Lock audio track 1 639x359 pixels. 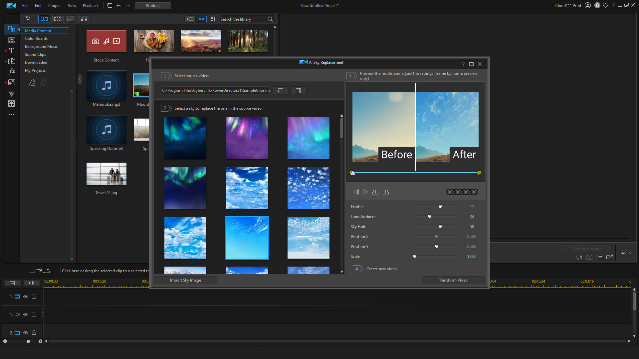point(34,314)
